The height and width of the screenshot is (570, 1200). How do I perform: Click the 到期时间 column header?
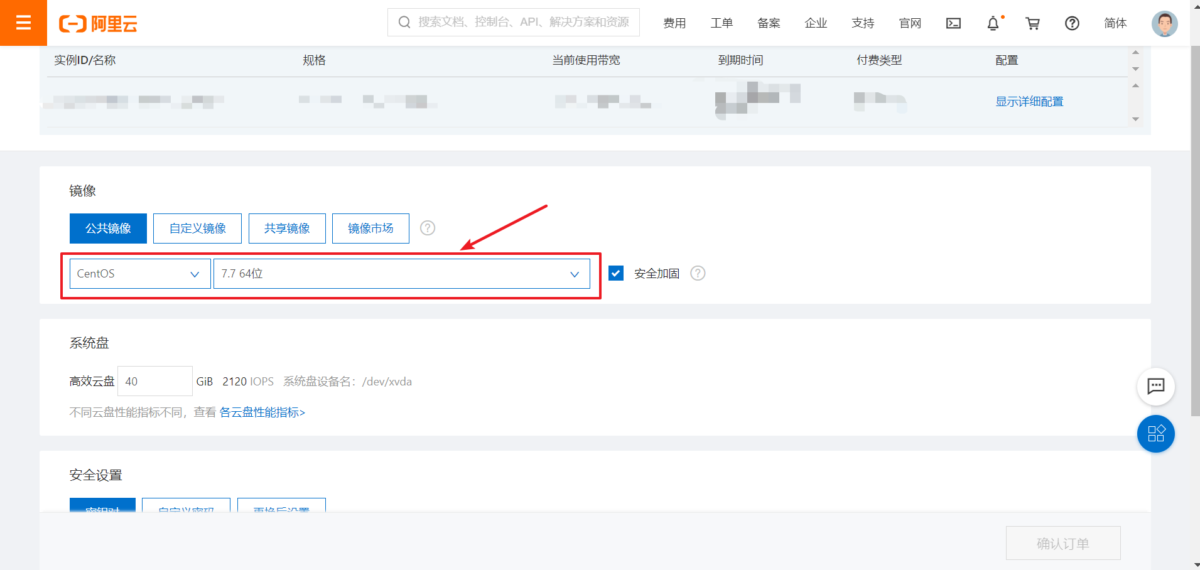(740, 60)
